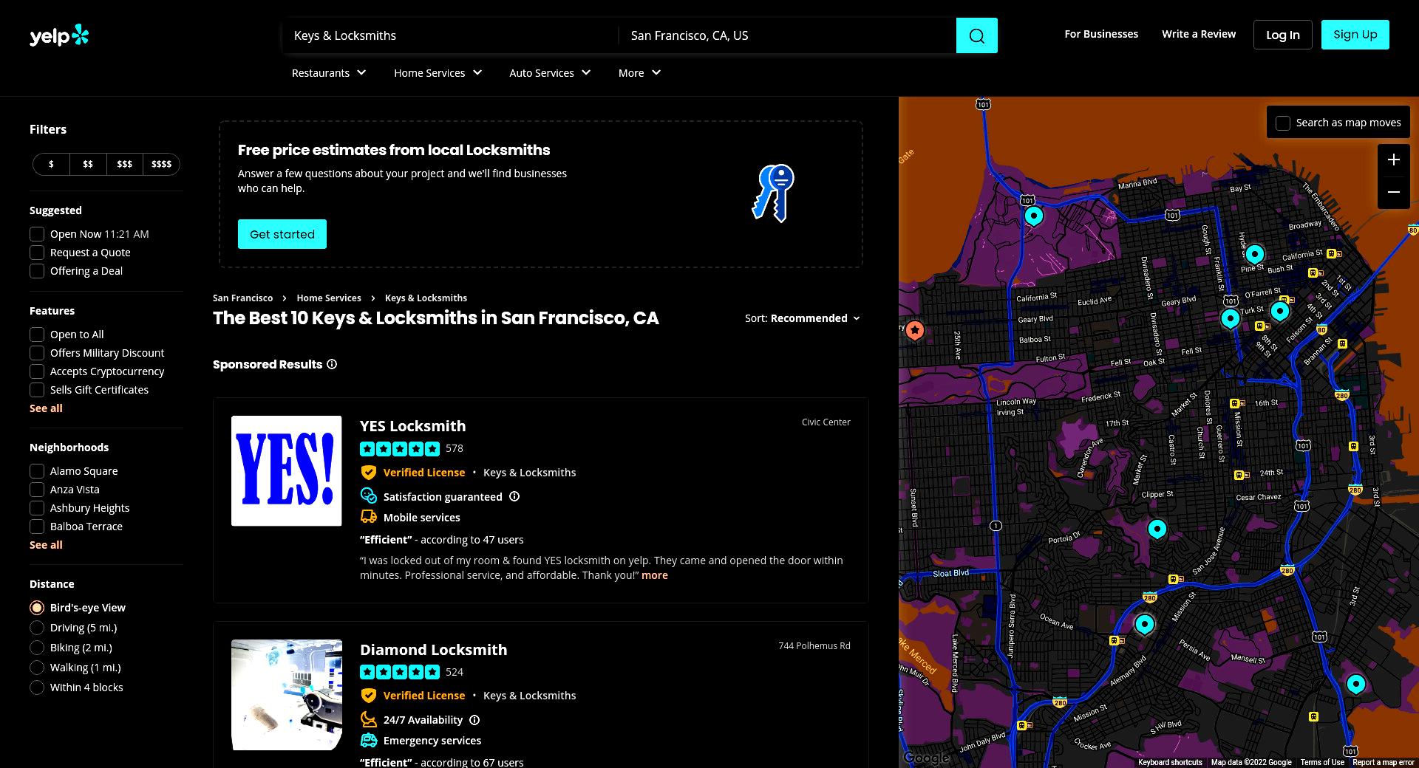The width and height of the screenshot is (1419, 768).
Task: Click map pin near Portola Dr
Action: click(1157, 529)
